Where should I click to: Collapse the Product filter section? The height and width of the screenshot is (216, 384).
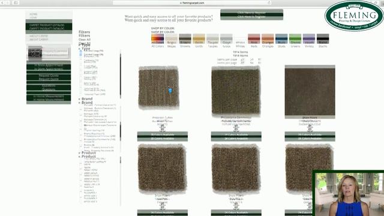pos(87,155)
